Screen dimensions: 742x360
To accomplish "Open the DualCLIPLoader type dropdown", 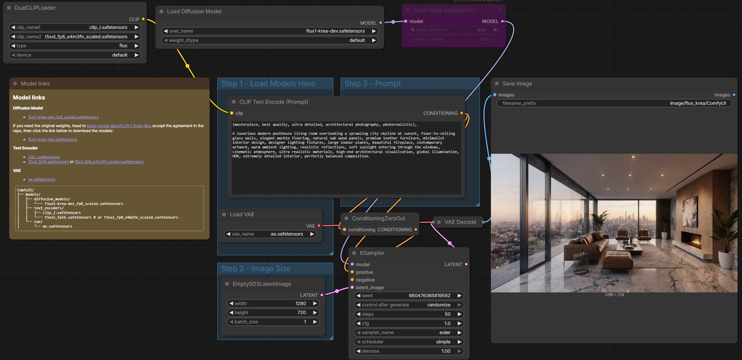I will pyautogui.click(x=75, y=46).
